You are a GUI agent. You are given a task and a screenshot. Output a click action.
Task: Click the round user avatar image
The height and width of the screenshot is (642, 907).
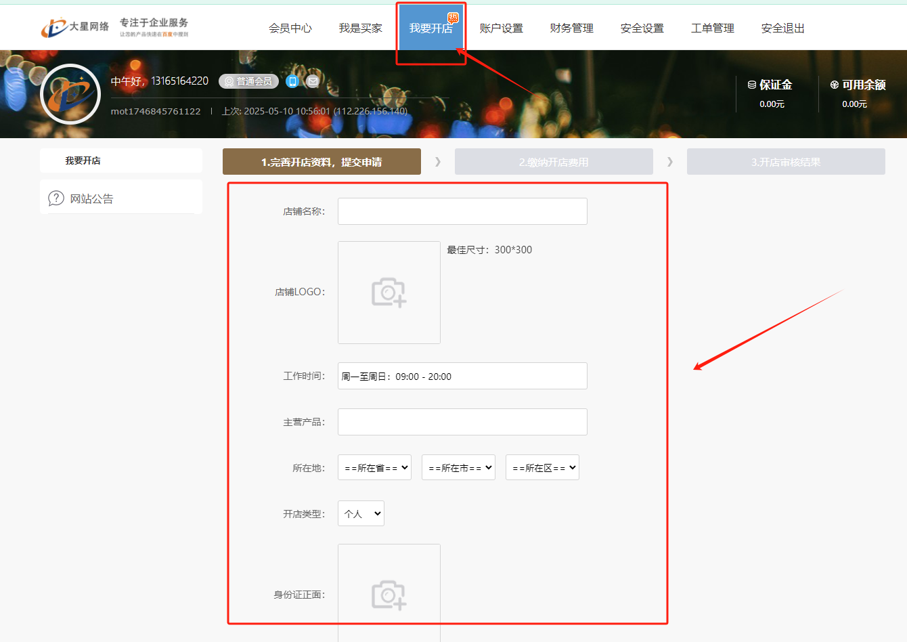(70, 94)
